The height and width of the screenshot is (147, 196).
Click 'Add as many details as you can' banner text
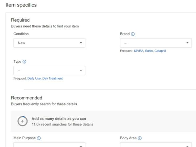[x=59, y=119]
